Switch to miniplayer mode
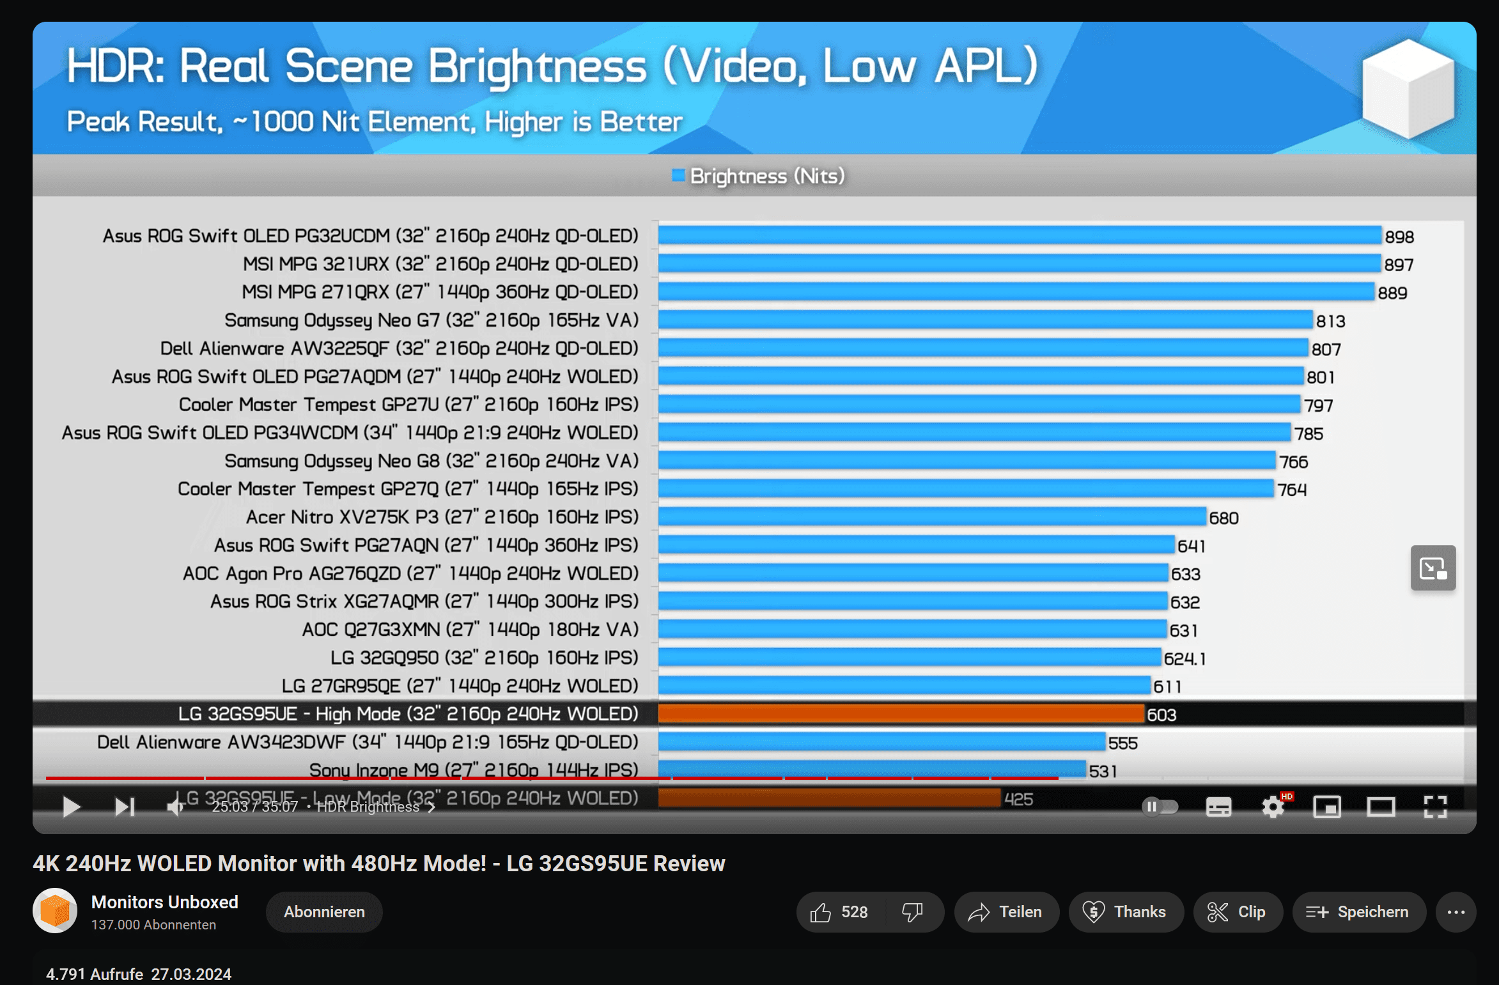The height and width of the screenshot is (985, 1499). (1327, 807)
